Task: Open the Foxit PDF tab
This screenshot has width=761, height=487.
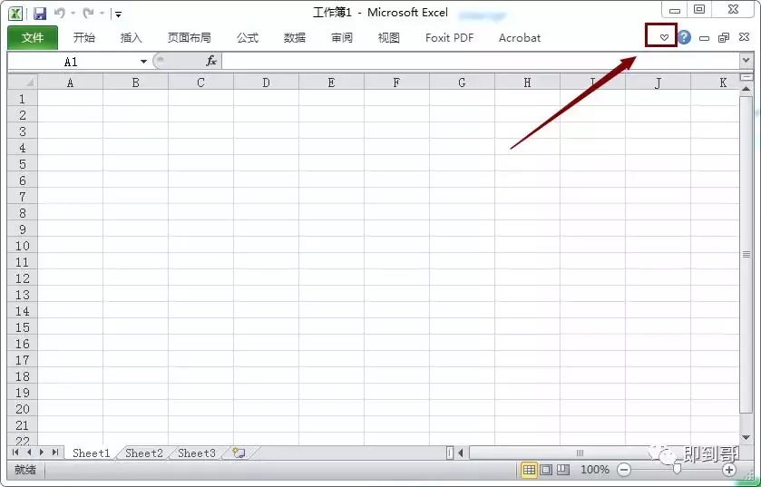Action: tap(449, 38)
